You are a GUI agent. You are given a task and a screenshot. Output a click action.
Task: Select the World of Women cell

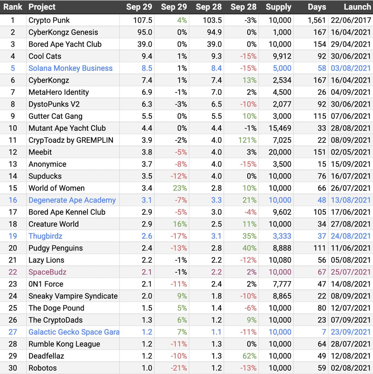(x=73, y=188)
